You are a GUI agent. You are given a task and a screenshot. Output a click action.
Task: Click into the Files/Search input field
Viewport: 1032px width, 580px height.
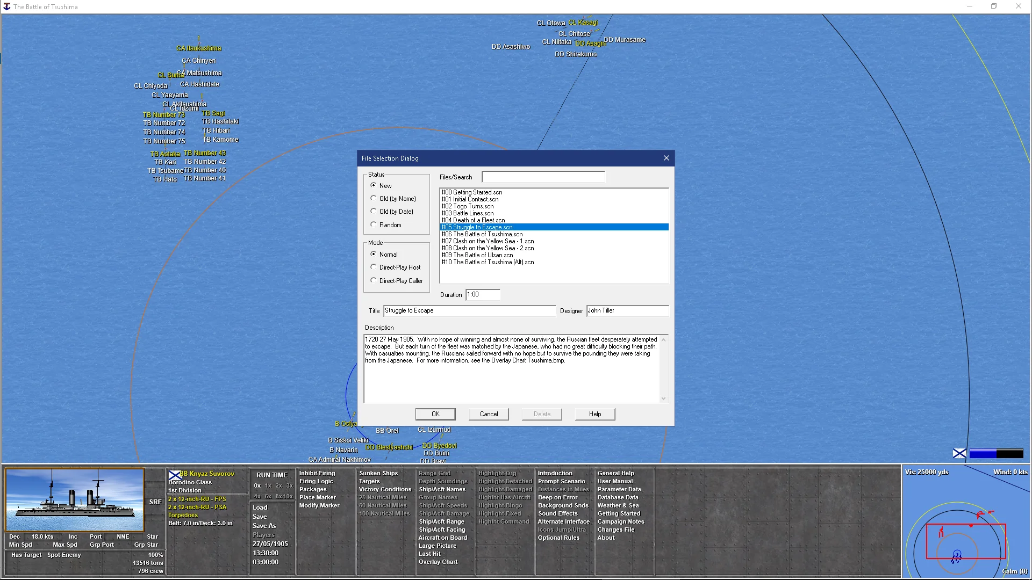click(543, 177)
